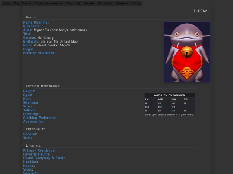The image size is (233, 174).
Task: Click the TUFTAY page title
Action: point(200,11)
